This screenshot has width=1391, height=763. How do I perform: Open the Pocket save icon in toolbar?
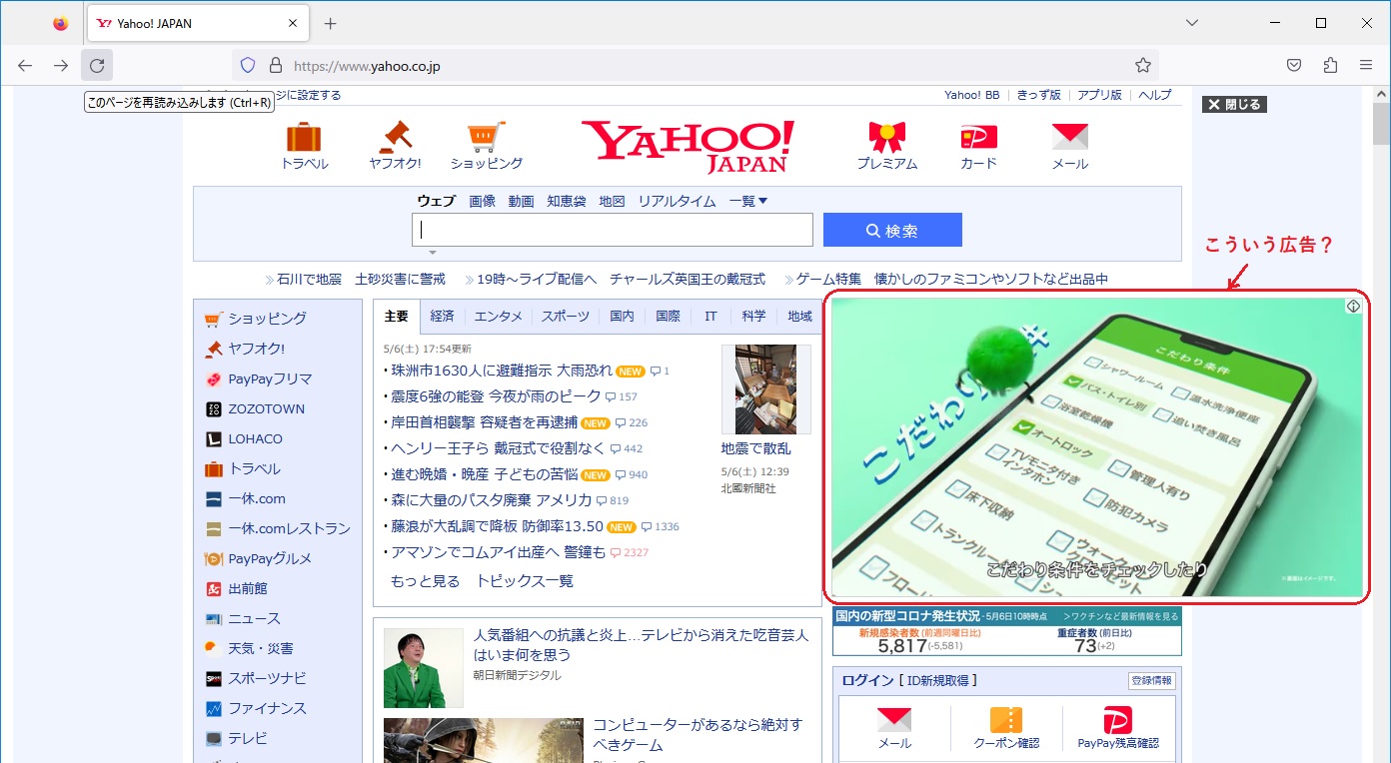(x=1294, y=65)
